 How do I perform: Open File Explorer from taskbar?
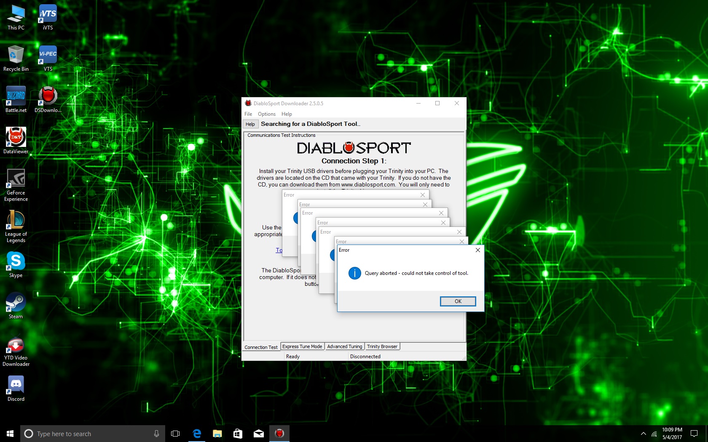click(x=217, y=434)
